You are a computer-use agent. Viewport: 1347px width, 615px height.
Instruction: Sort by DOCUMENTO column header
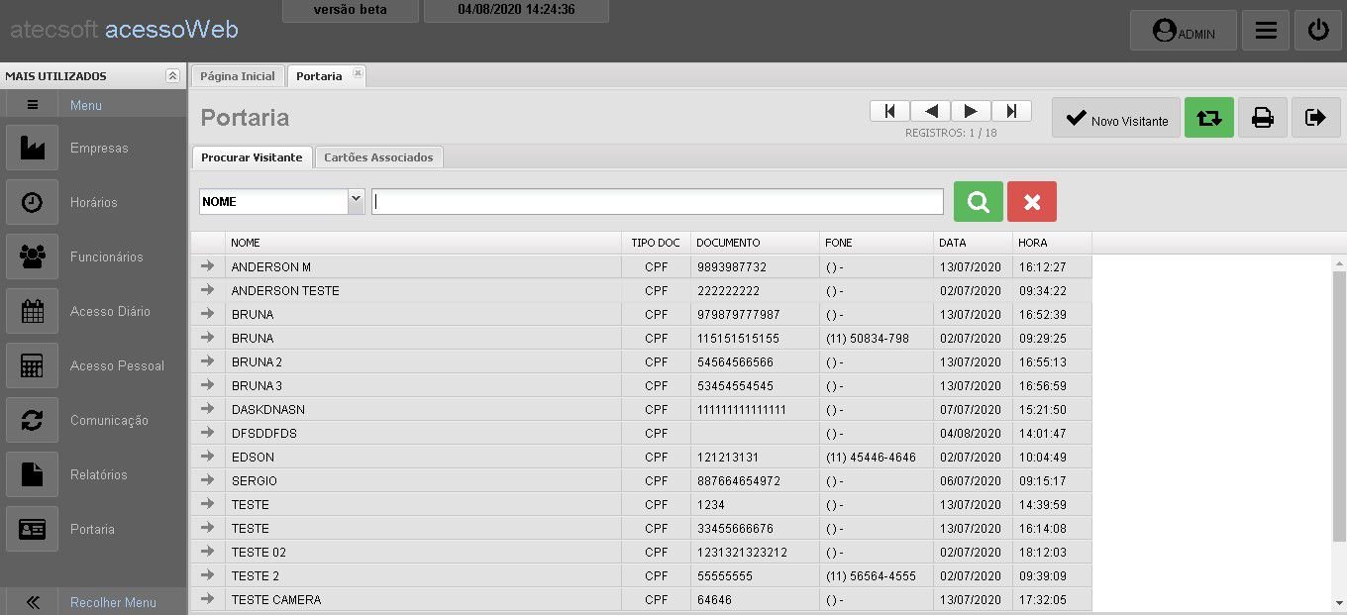tap(755, 243)
